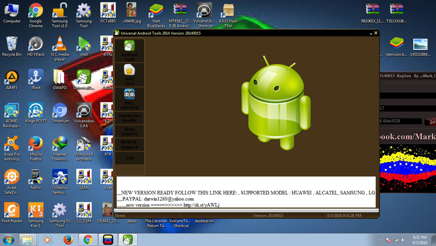
Task: Open News Support section
Action: 129,132
